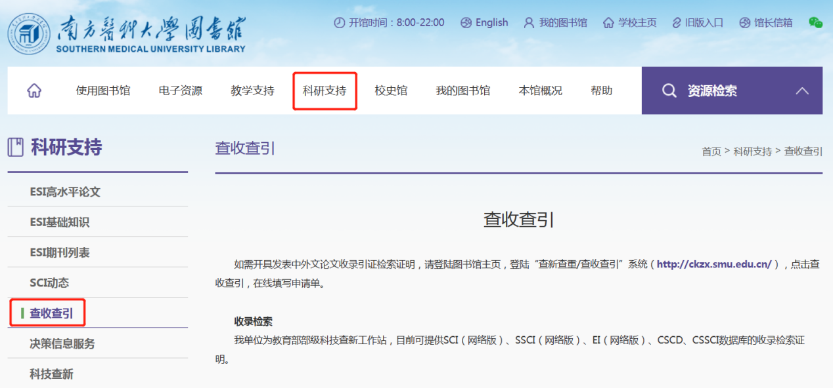Select ESI期刊列表 in the sidebar
Image resolution: width=833 pixels, height=388 pixels.
60,252
